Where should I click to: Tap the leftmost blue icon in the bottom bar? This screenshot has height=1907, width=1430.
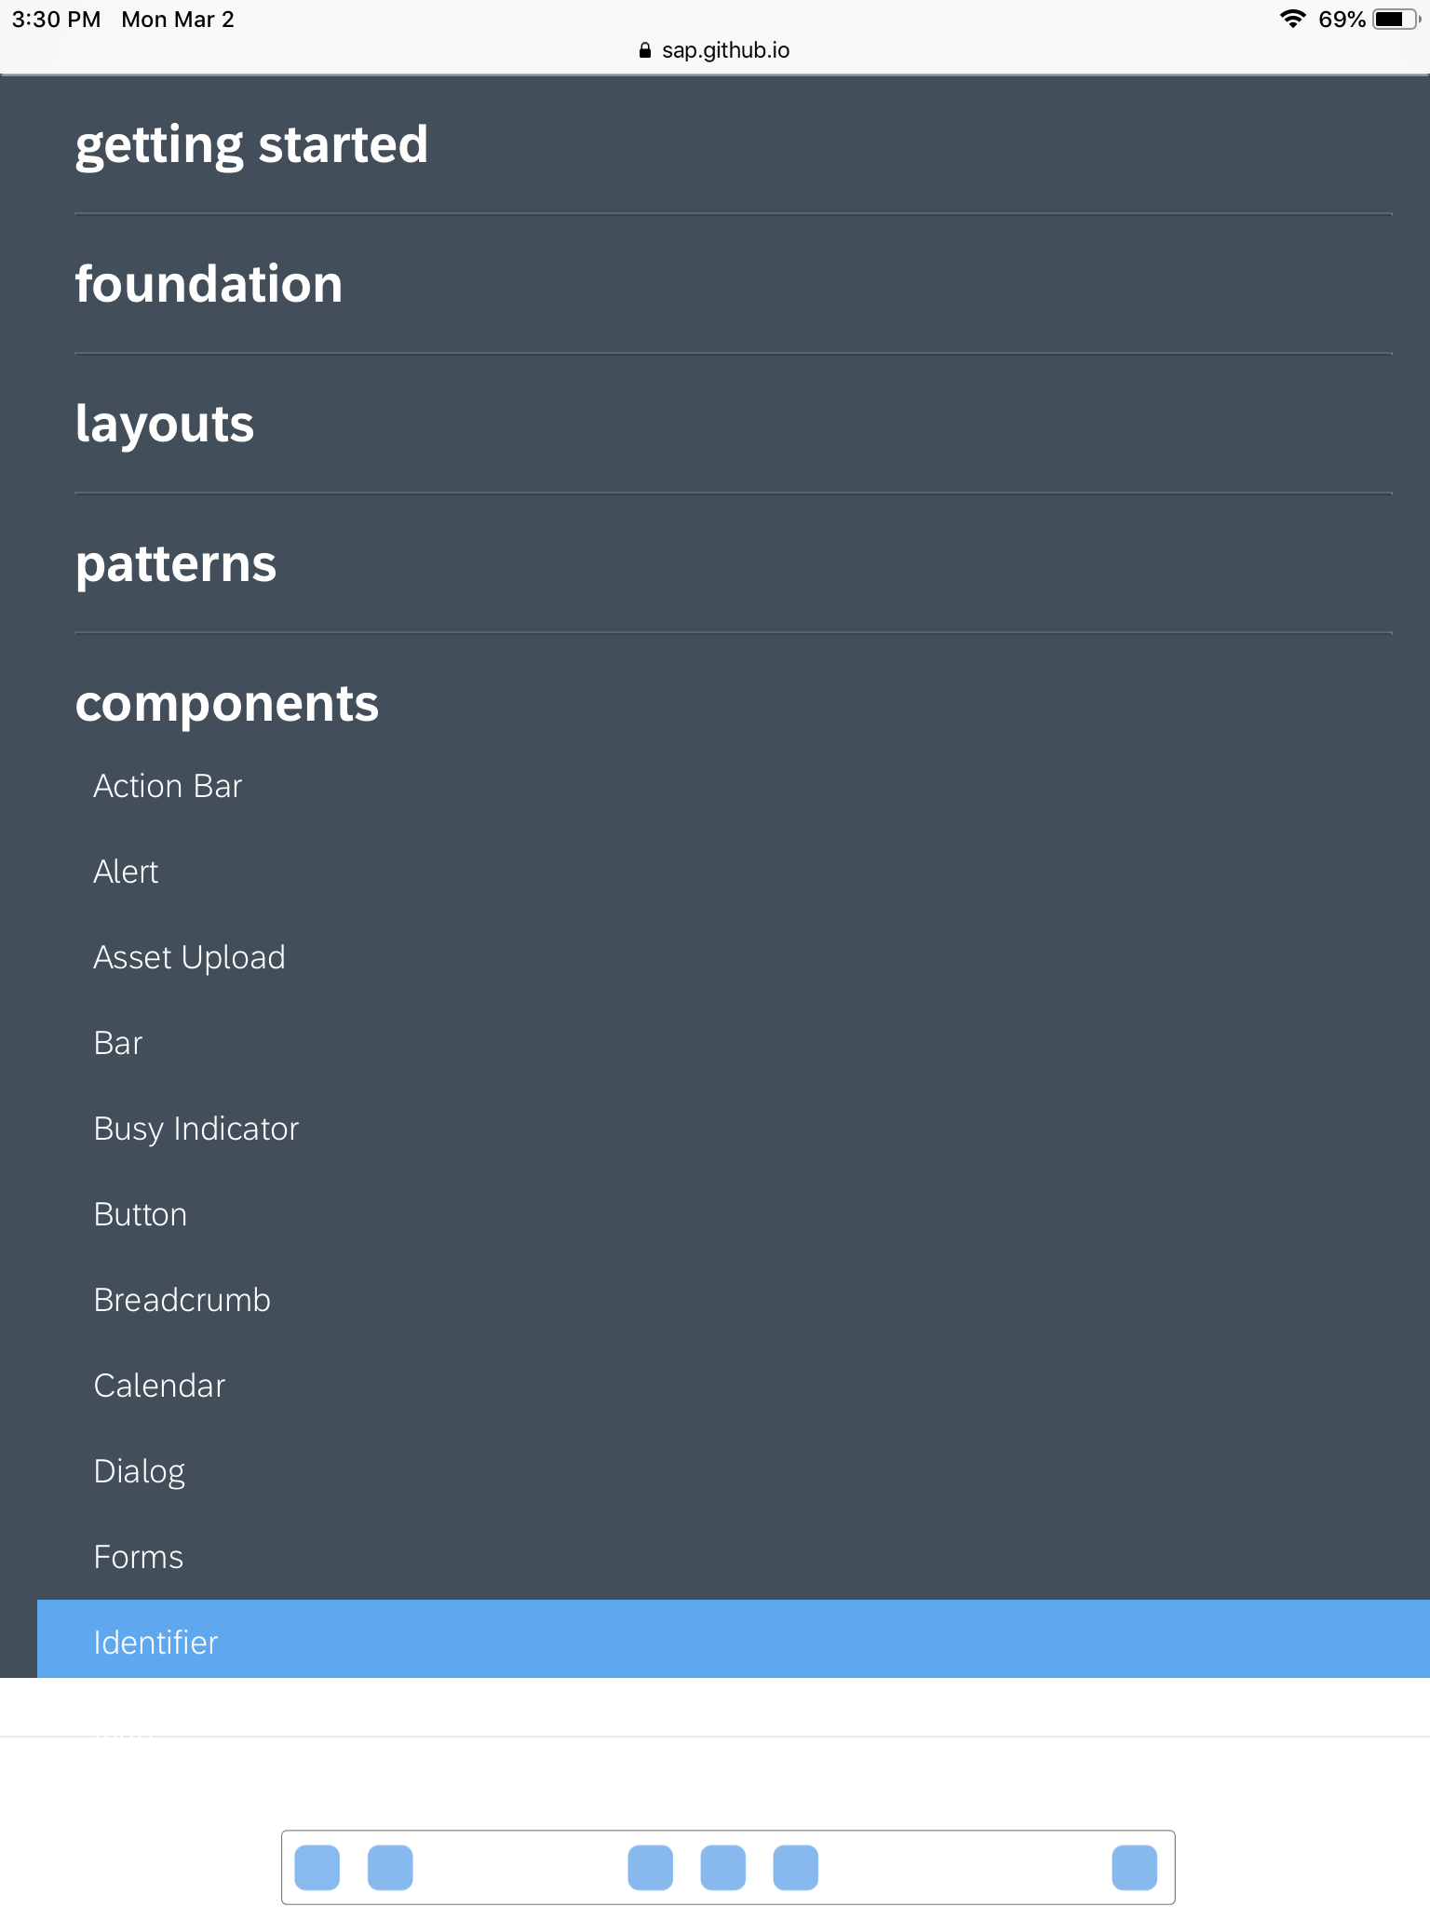coord(316,1867)
